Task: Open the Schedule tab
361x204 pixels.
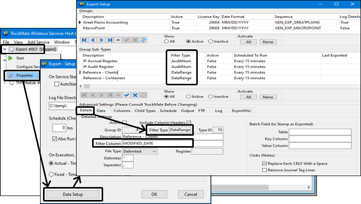Action: point(168,111)
